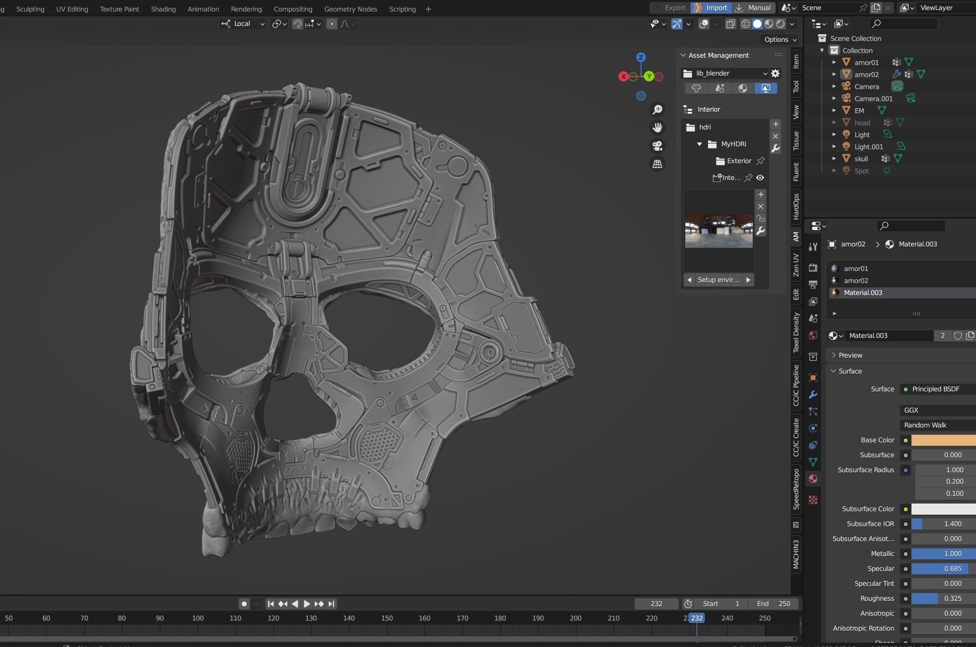Jump to end frame playback button
Image resolution: width=976 pixels, height=647 pixels.
pyautogui.click(x=331, y=604)
